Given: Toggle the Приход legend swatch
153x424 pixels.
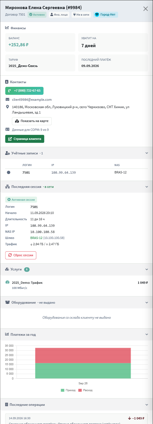Looking at the screenshot, I should click(x=63, y=390).
